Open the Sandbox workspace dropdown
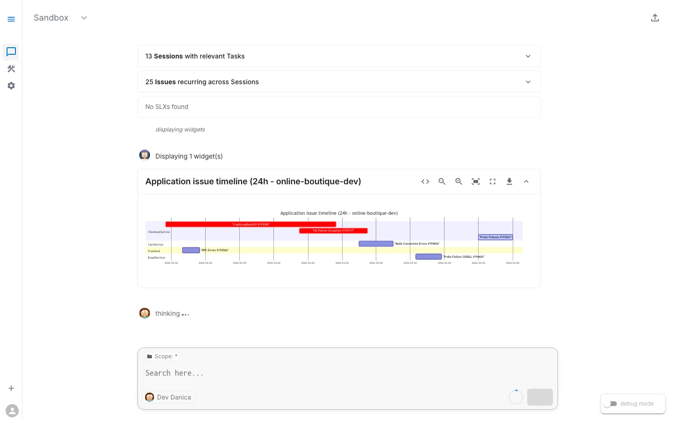The height and width of the screenshot is (421, 673). coord(84,18)
